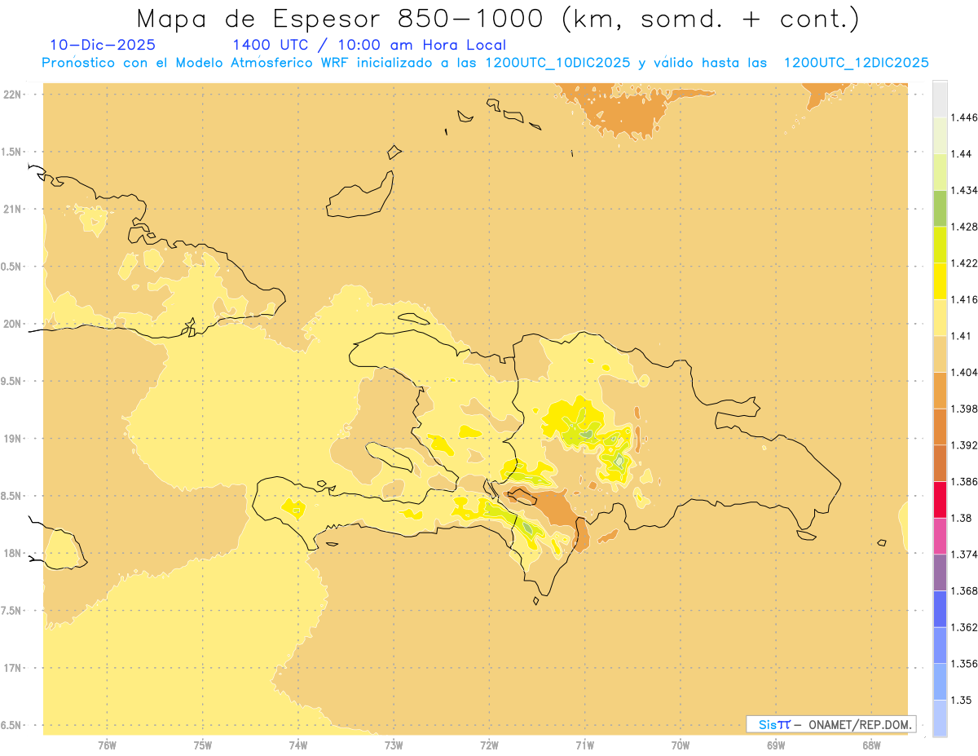Image resolution: width=978 pixels, height=756 pixels.
Task: Click the tan legend swatch between 1.404 and 1.41
Action: pyautogui.click(x=940, y=353)
